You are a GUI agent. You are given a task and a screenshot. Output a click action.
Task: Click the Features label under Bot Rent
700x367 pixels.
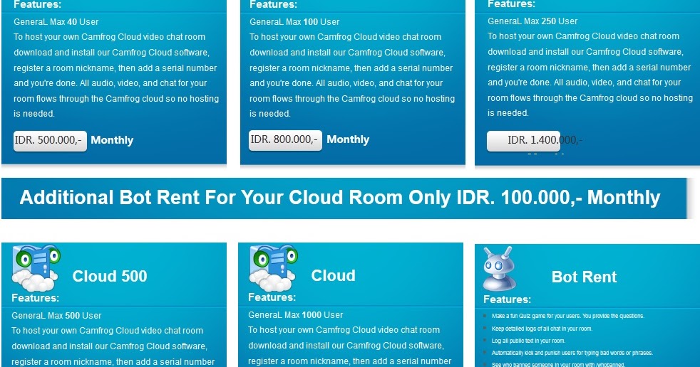tap(507, 299)
